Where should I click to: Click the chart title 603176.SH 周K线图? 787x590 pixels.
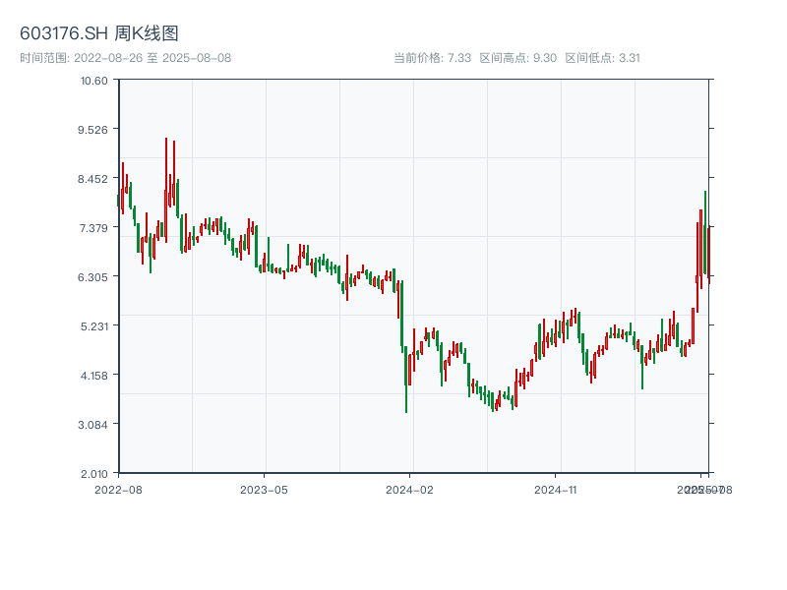pos(99,34)
